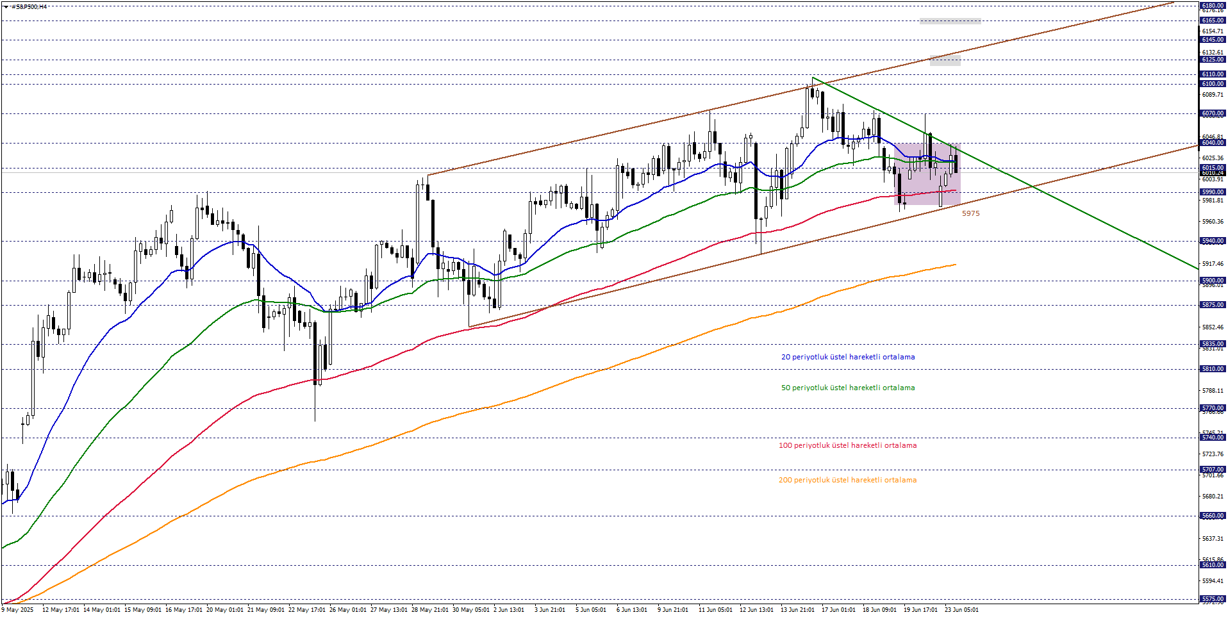The width and height of the screenshot is (1228, 617).
Task: Click the '20 May 01:01' time axis label
Action: pos(225,610)
